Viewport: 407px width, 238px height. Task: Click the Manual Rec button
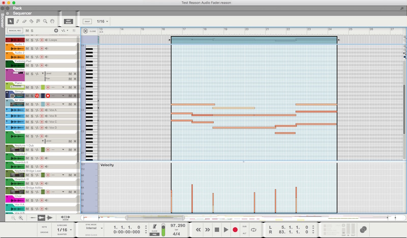coord(14,31)
